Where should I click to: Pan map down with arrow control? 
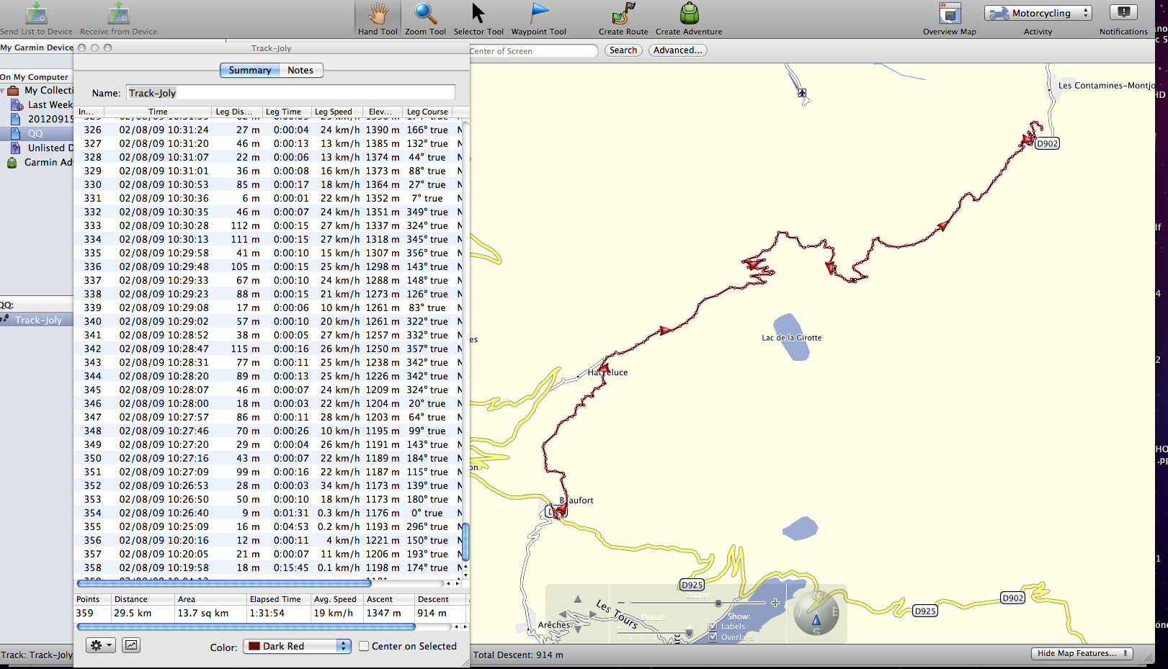(577, 629)
